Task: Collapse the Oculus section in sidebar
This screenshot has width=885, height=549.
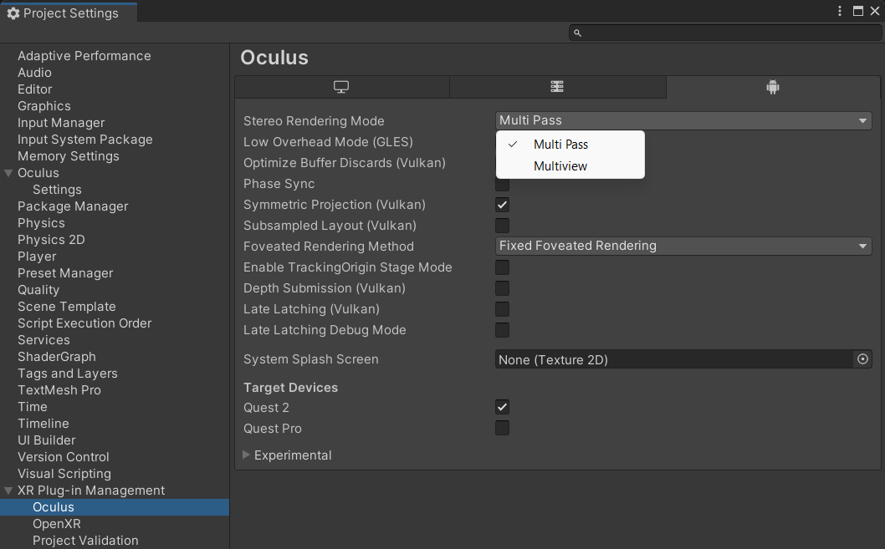Action: [x=8, y=173]
